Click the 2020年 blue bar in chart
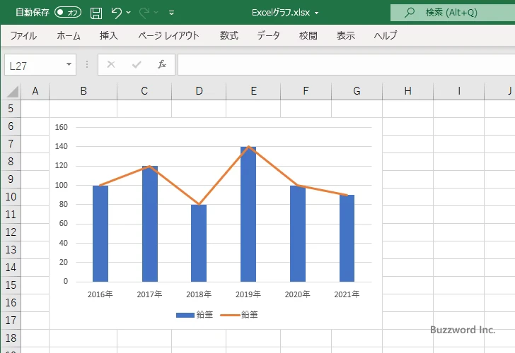Image resolution: width=515 pixels, height=353 pixels. pyautogui.click(x=298, y=234)
